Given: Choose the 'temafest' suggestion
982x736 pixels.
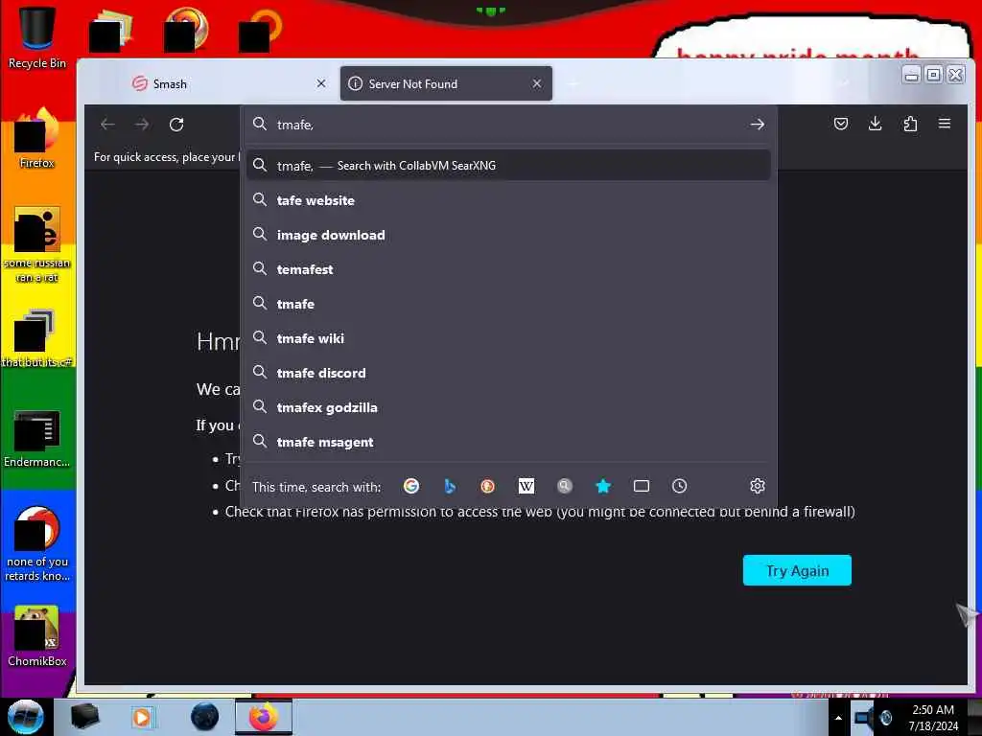Looking at the screenshot, I should pyautogui.click(x=508, y=269).
